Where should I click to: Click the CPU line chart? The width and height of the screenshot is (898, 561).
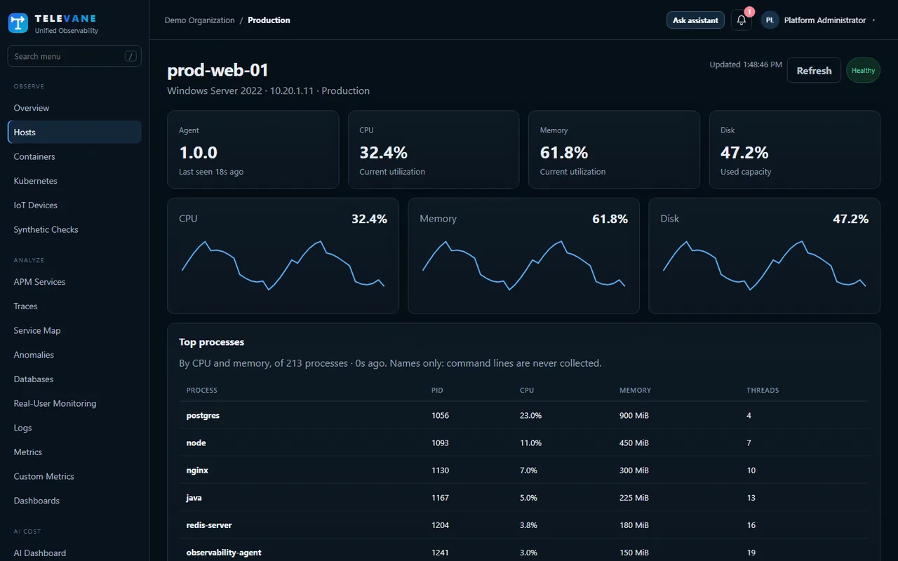click(x=283, y=265)
